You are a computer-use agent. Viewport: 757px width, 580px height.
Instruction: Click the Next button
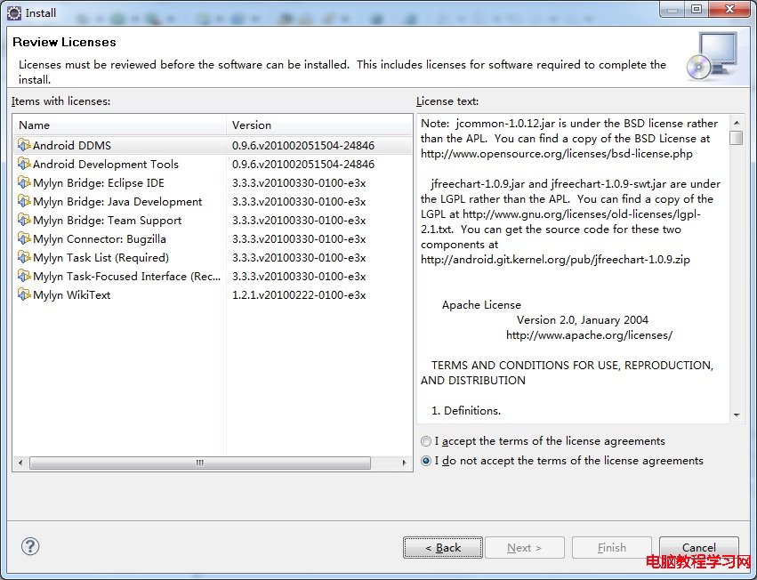click(x=524, y=548)
